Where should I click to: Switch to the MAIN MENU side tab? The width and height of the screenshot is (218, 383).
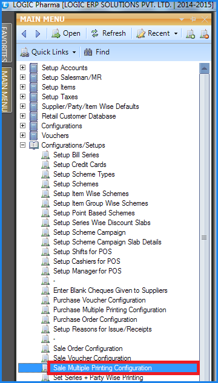click(7, 90)
